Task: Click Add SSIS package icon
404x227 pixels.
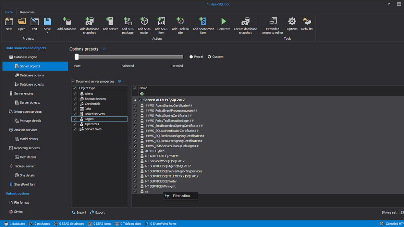Action: click(x=128, y=21)
